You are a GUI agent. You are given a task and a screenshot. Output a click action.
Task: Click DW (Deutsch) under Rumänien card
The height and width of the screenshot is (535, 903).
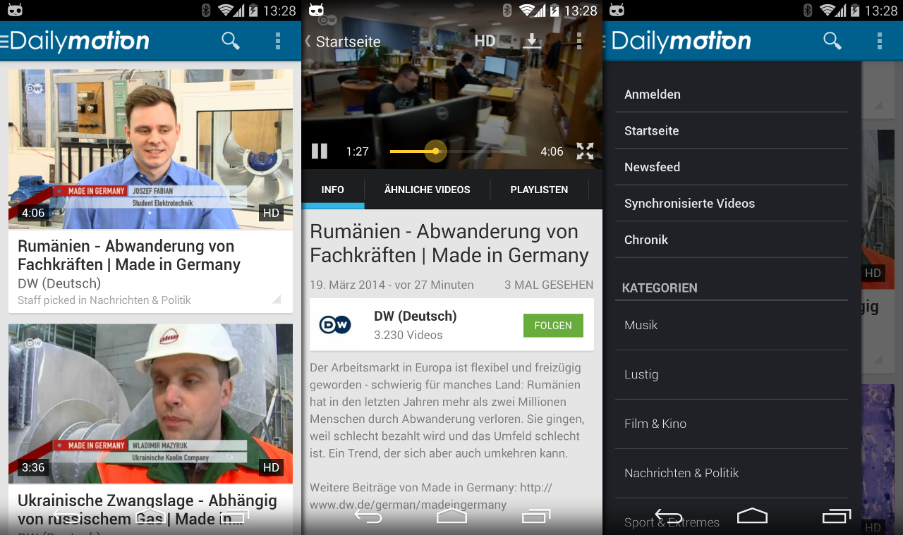(x=59, y=283)
